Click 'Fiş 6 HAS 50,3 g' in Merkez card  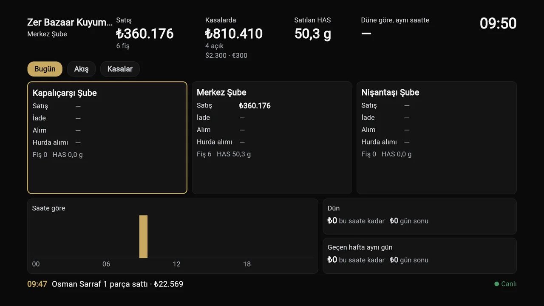(x=224, y=154)
